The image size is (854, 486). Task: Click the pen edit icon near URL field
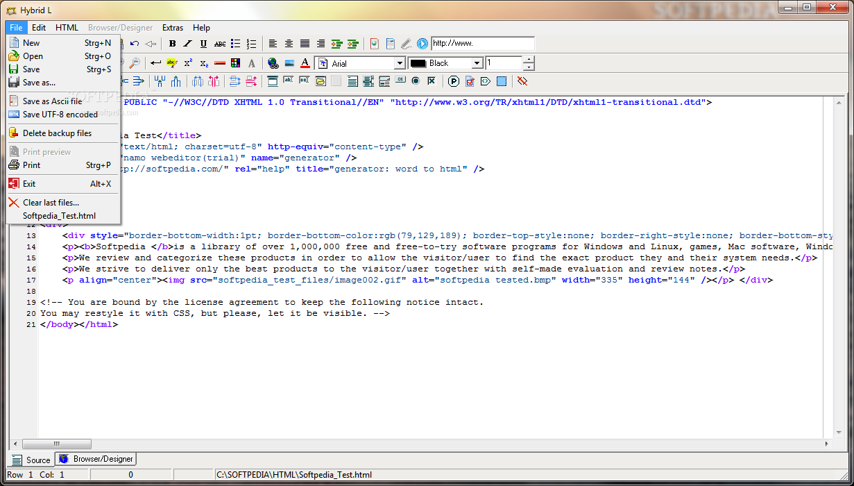click(406, 44)
